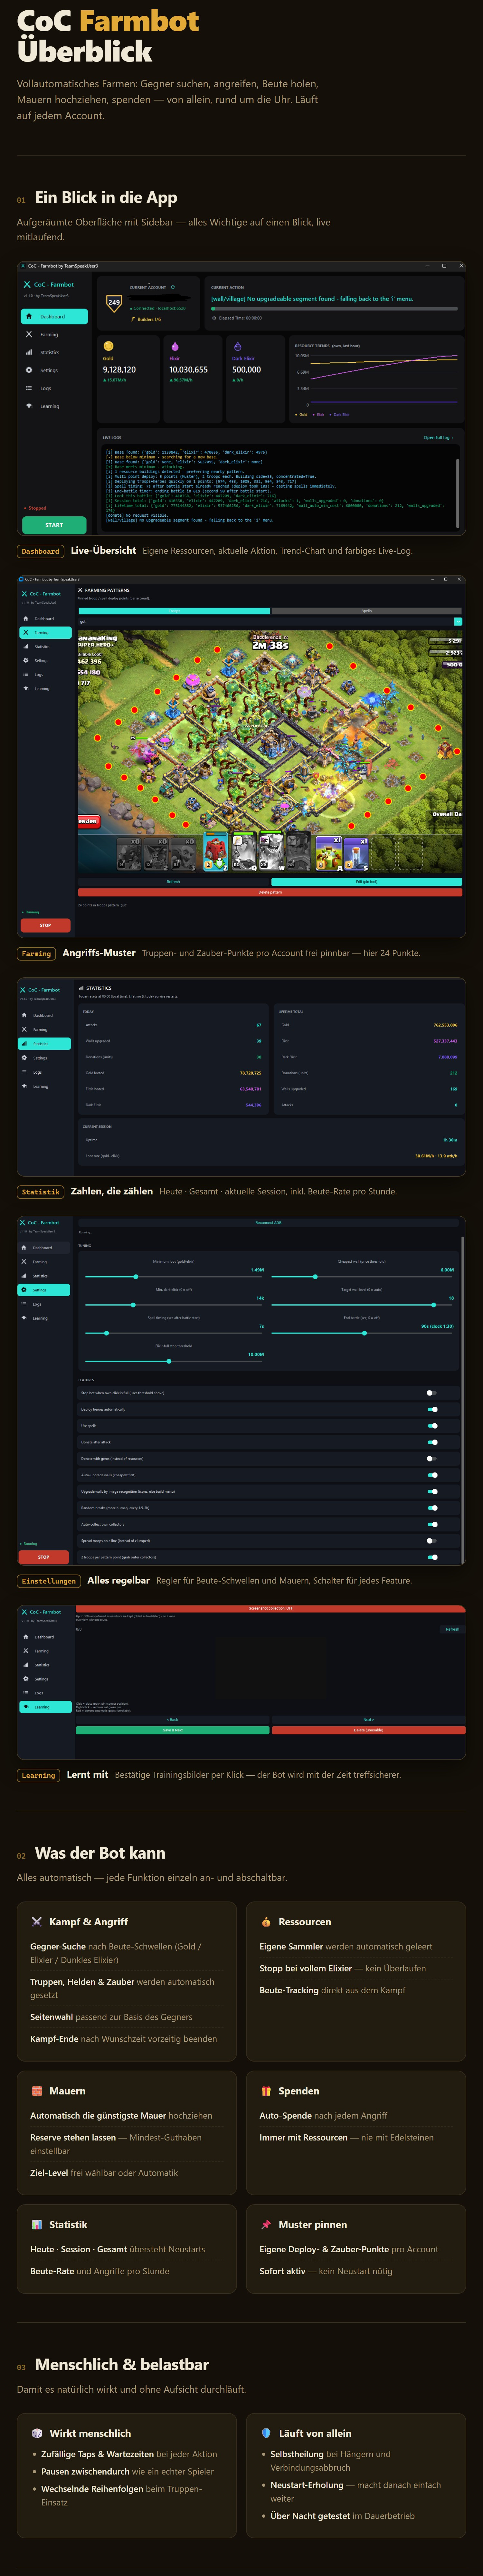Click the Dashboard home icon in the Settings screenshot's sidebar
This screenshot has width=483, height=2576.
click(24, 1248)
